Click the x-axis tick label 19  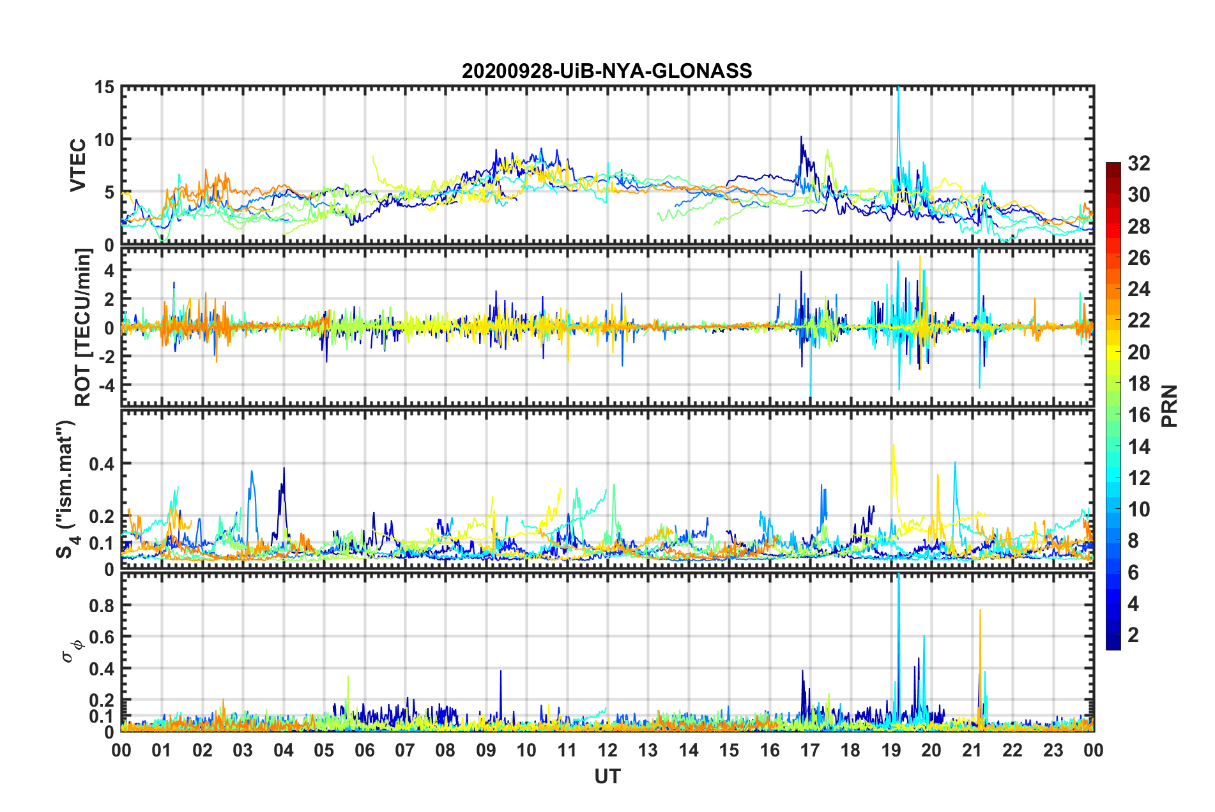tap(890, 750)
